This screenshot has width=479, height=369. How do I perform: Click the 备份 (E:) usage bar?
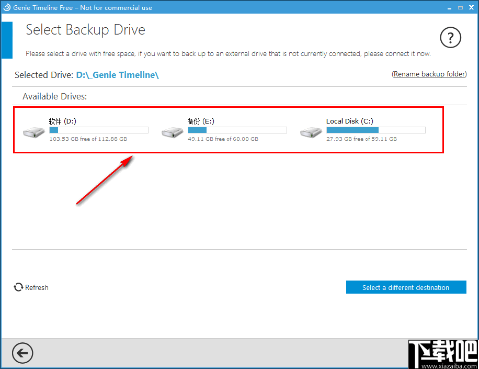point(237,130)
